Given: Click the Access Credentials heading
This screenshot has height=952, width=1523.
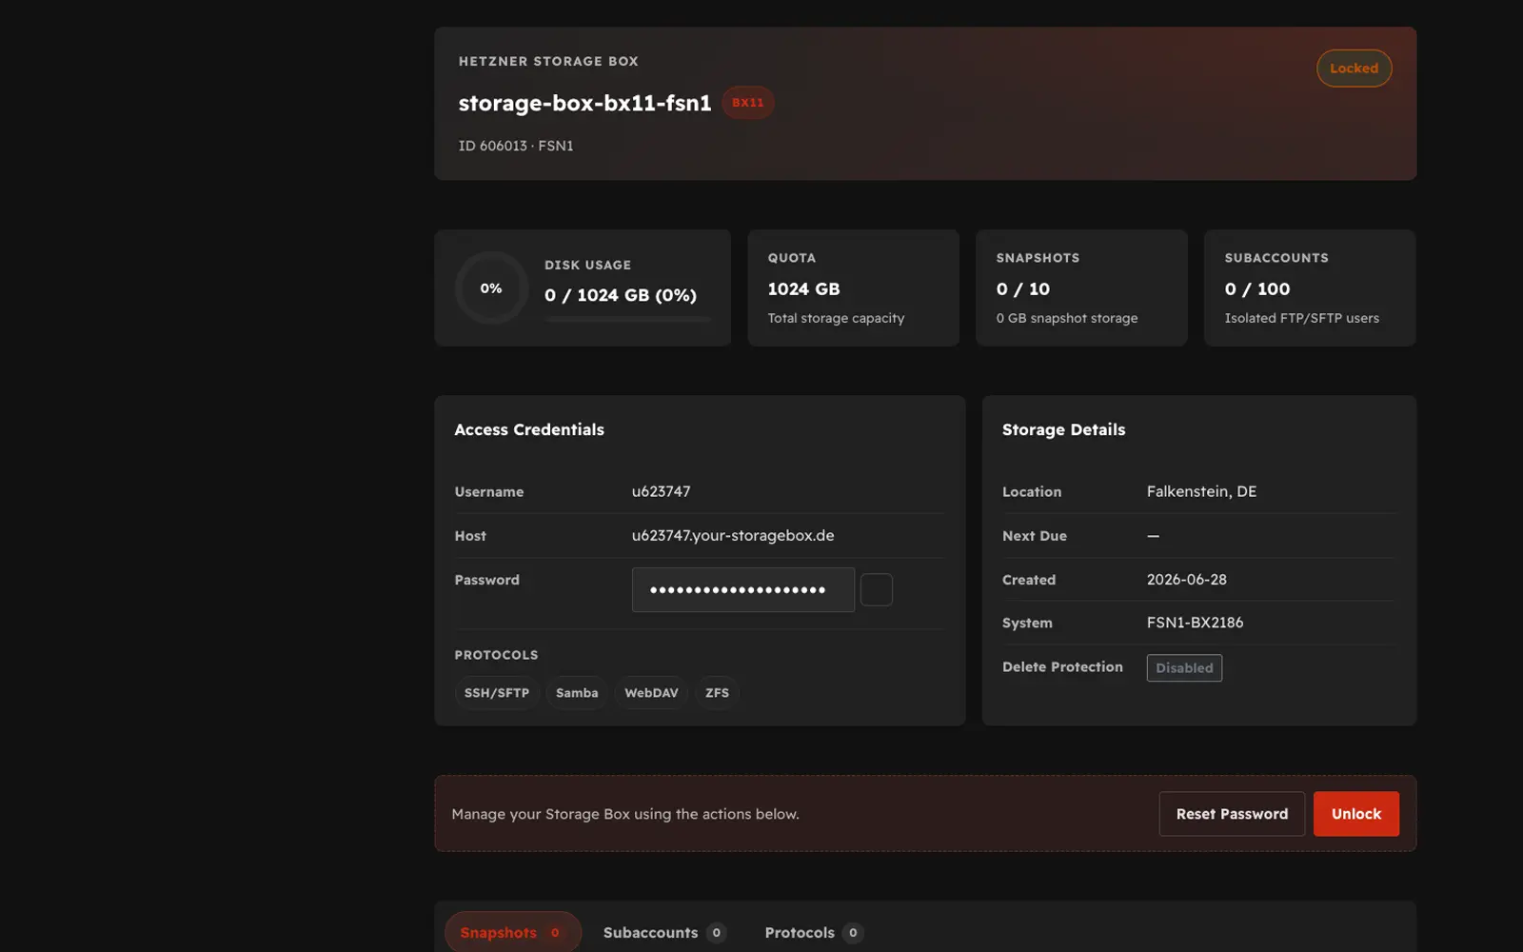Looking at the screenshot, I should 529,429.
